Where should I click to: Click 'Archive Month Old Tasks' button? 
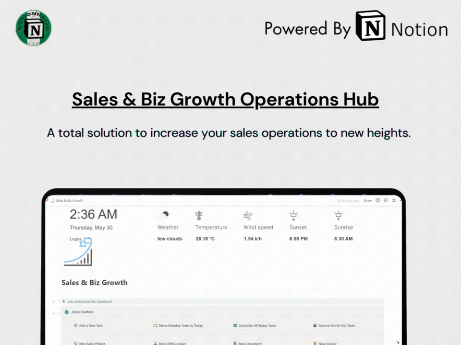(334, 326)
